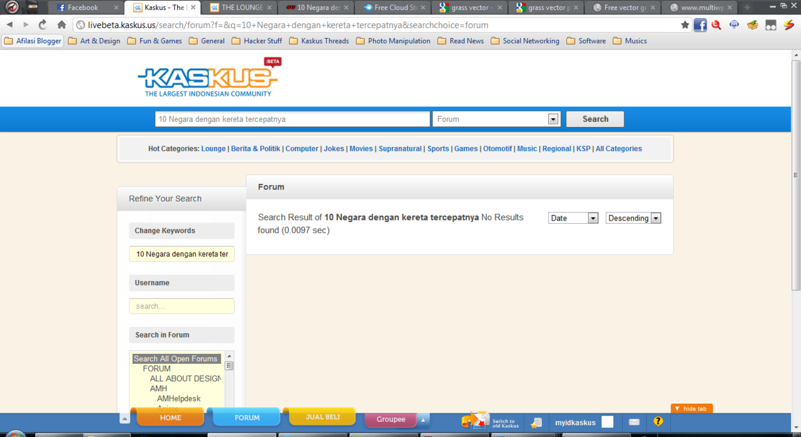
Task: Select AMHelpdesk in the forum list
Action: pyautogui.click(x=179, y=398)
